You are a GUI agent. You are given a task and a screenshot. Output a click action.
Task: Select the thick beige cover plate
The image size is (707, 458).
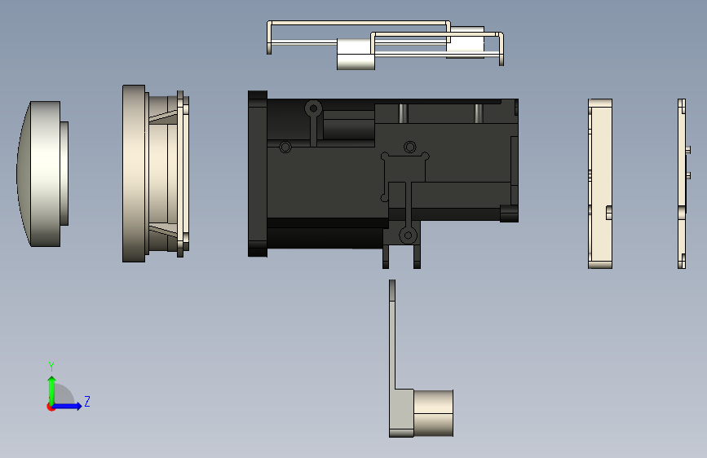pos(600,183)
